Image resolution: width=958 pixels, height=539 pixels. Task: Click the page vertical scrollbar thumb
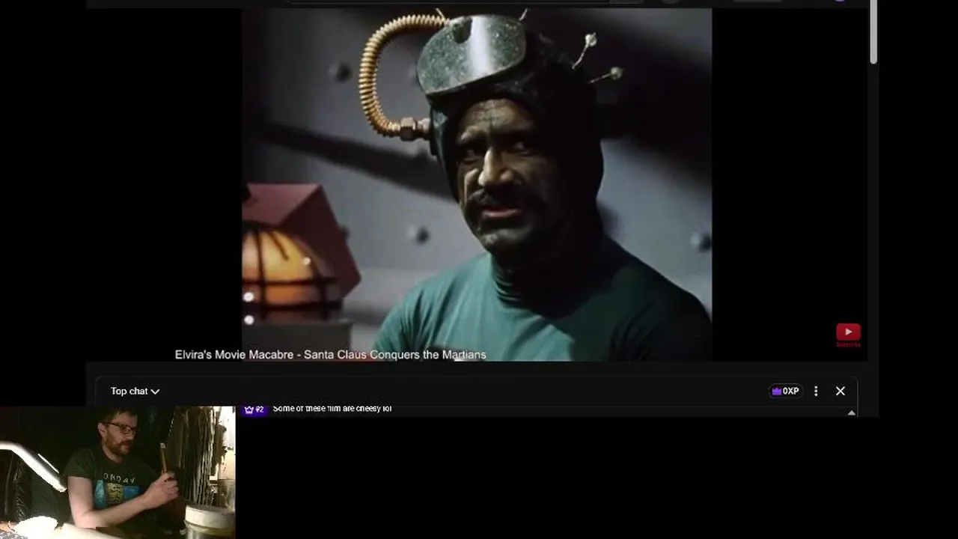coord(873,32)
